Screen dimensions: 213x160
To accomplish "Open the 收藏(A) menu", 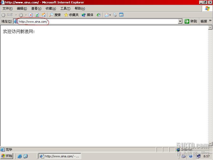I will tap(51, 9).
